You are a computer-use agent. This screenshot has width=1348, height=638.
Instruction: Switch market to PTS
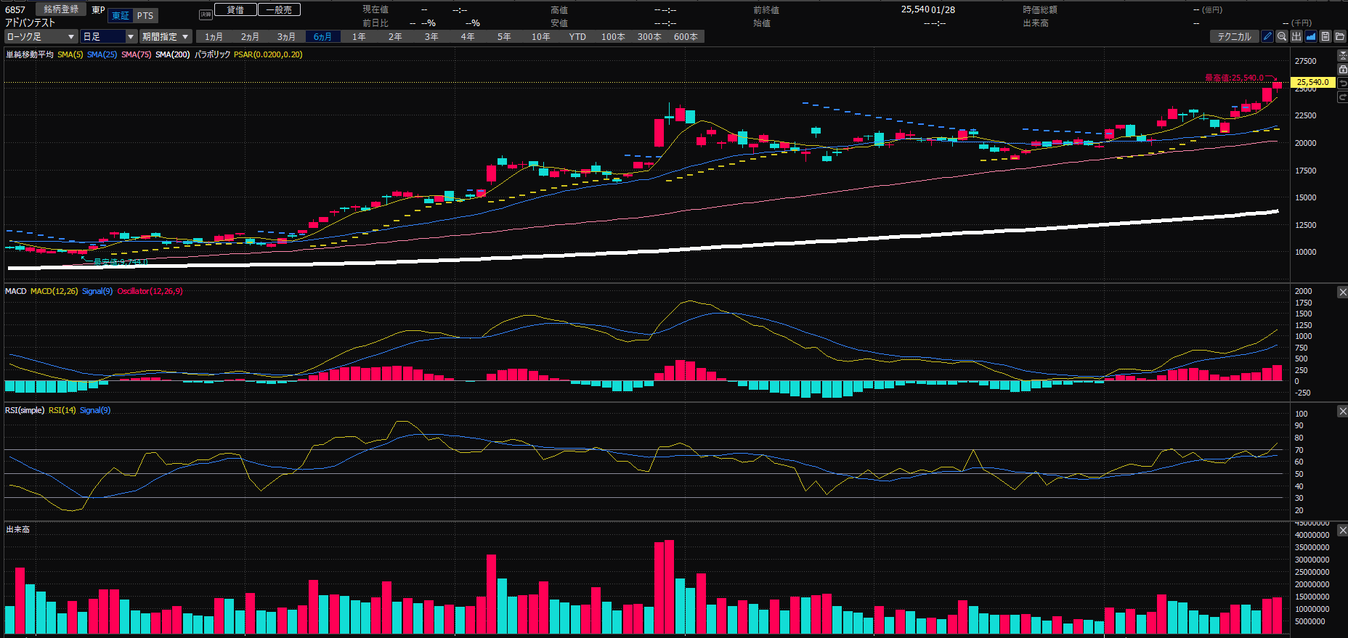[145, 16]
